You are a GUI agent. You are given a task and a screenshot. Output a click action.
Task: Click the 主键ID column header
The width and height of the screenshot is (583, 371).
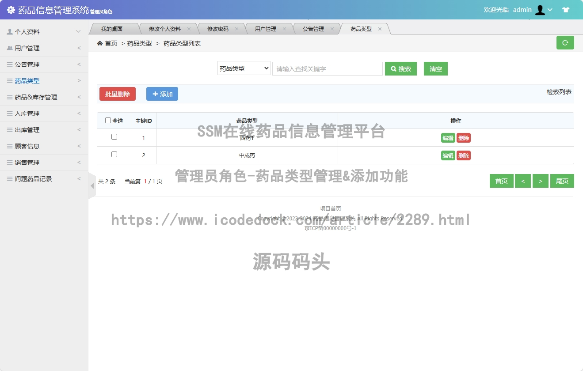[x=144, y=121]
